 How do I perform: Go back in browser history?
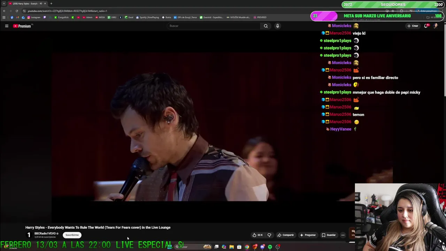coord(4,11)
